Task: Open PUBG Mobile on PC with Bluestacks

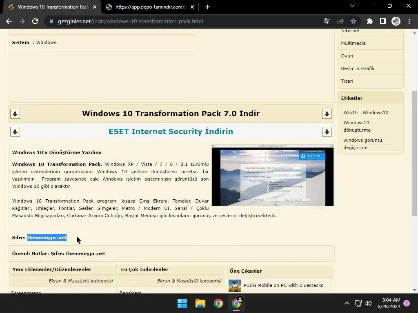Action: (283, 285)
